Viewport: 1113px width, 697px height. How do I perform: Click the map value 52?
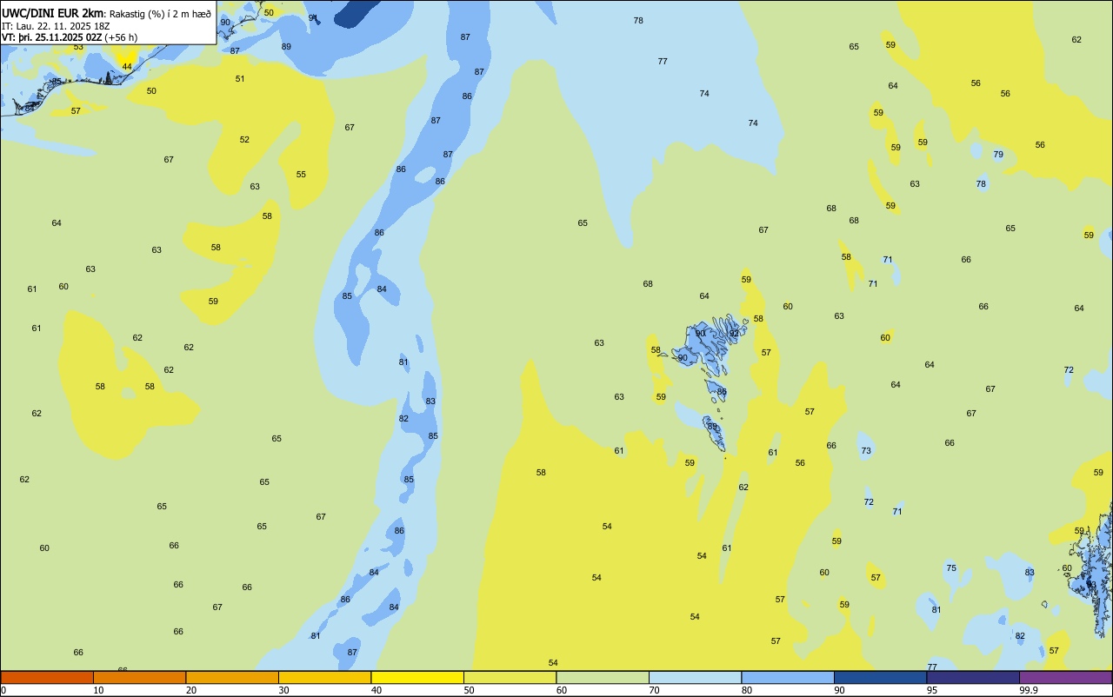[x=244, y=140]
